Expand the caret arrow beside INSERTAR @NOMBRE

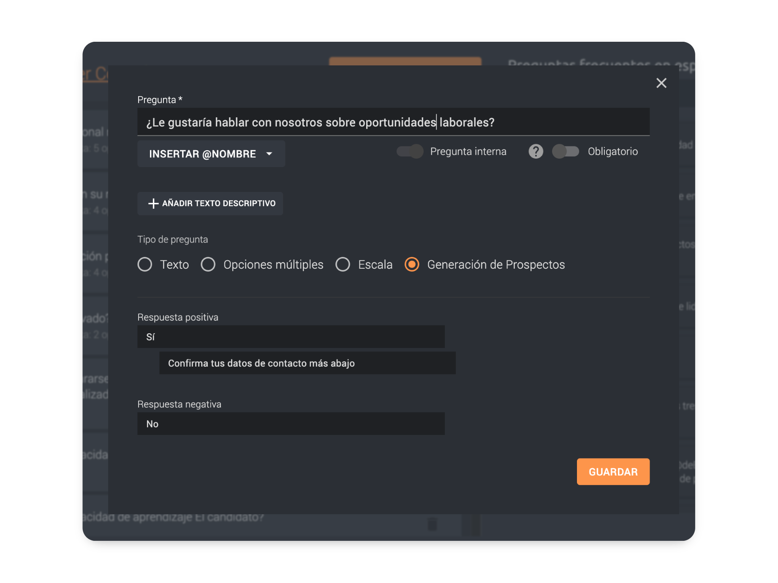269,154
